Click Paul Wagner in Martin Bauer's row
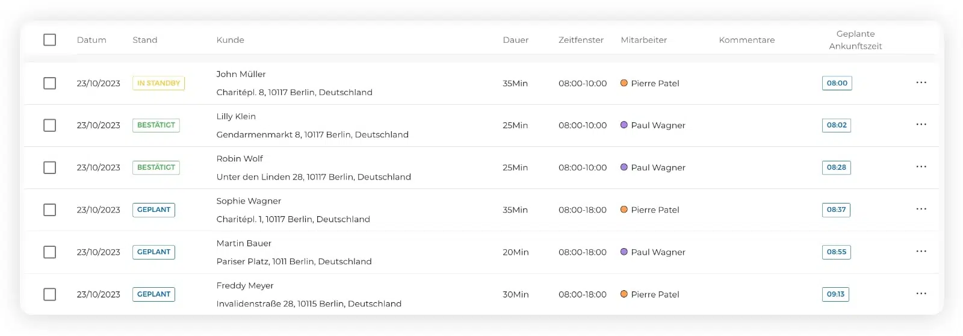This screenshot has width=963, height=336. [658, 252]
